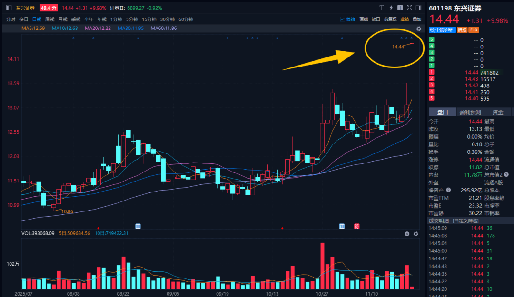Click the 跌停 limit-down price 11.82 value

[475, 167]
